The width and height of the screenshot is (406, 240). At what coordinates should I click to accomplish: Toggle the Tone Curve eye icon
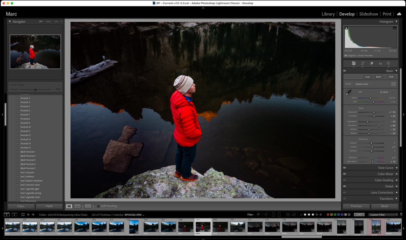(x=345, y=168)
